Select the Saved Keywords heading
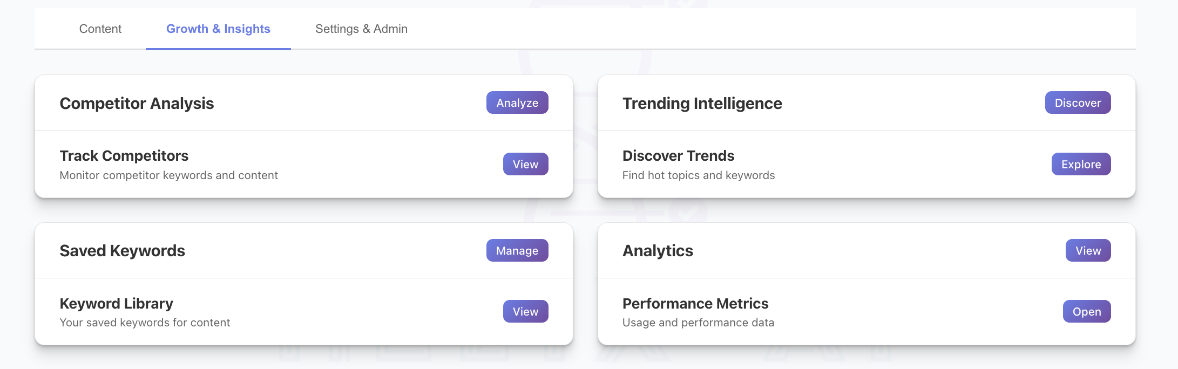Image resolution: width=1178 pixels, height=369 pixels. click(122, 251)
